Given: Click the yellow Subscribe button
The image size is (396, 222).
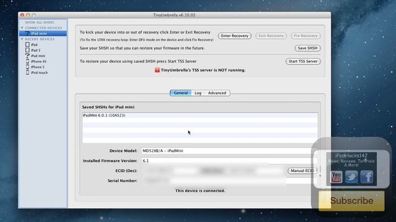Looking at the screenshot, I should click(x=351, y=200).
